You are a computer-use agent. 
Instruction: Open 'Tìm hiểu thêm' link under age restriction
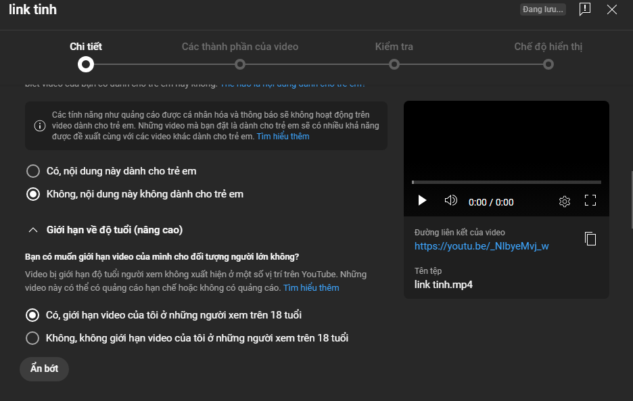pos(311,287)
